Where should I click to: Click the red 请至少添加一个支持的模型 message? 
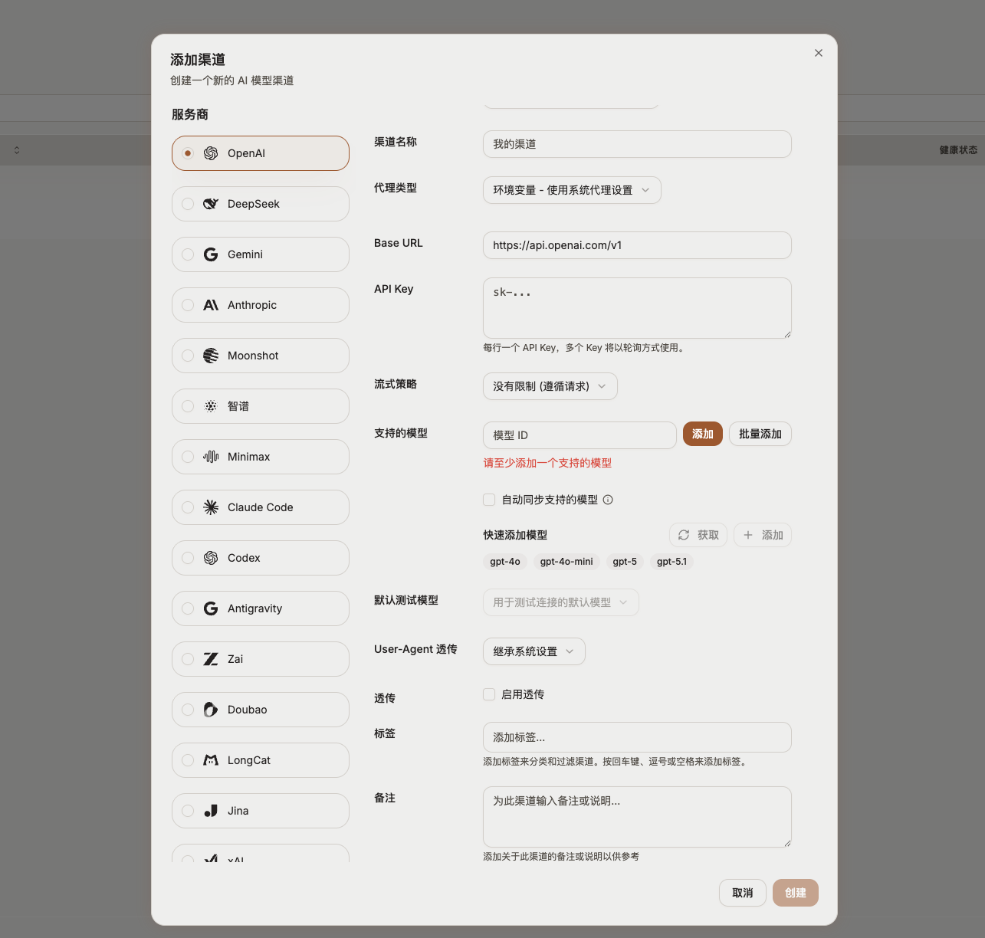[547, 463]
